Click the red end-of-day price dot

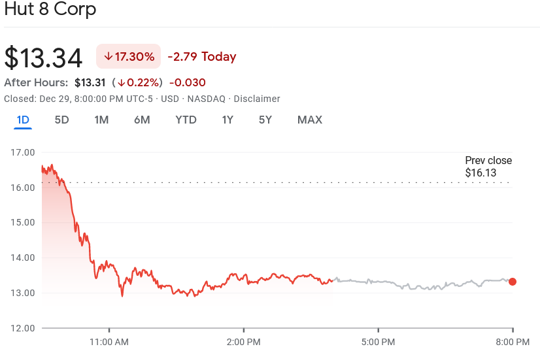pyautogui.click(x=513, y=282)
